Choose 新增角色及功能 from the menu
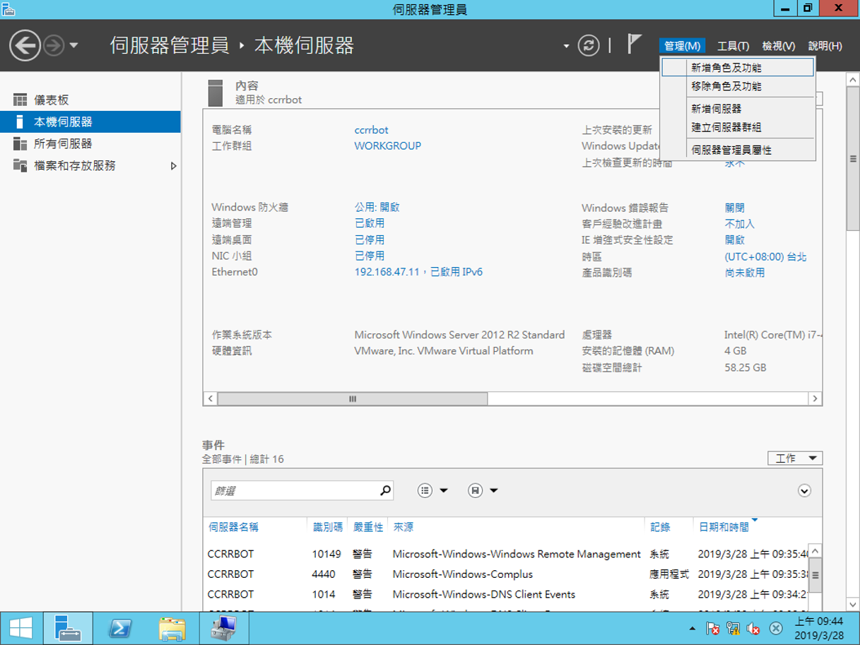 pyautogui.click(x=738, y=68)
